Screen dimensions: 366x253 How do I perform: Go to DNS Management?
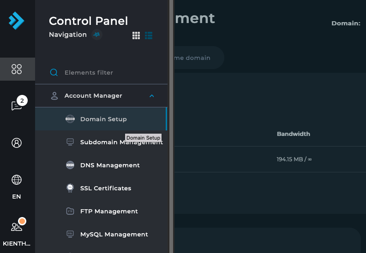(110, 165)
